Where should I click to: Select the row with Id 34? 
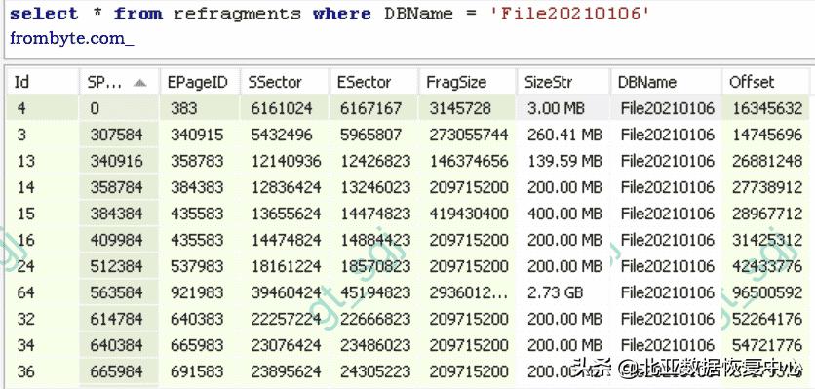click(407, 345)
